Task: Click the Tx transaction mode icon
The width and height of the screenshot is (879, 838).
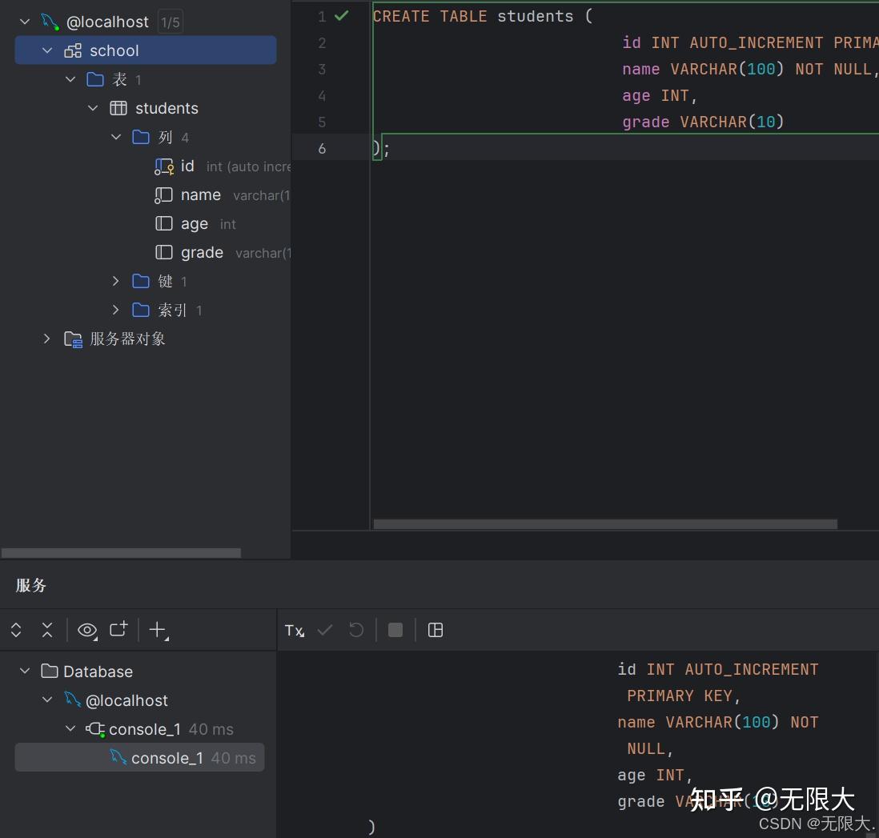Action: 295,631
